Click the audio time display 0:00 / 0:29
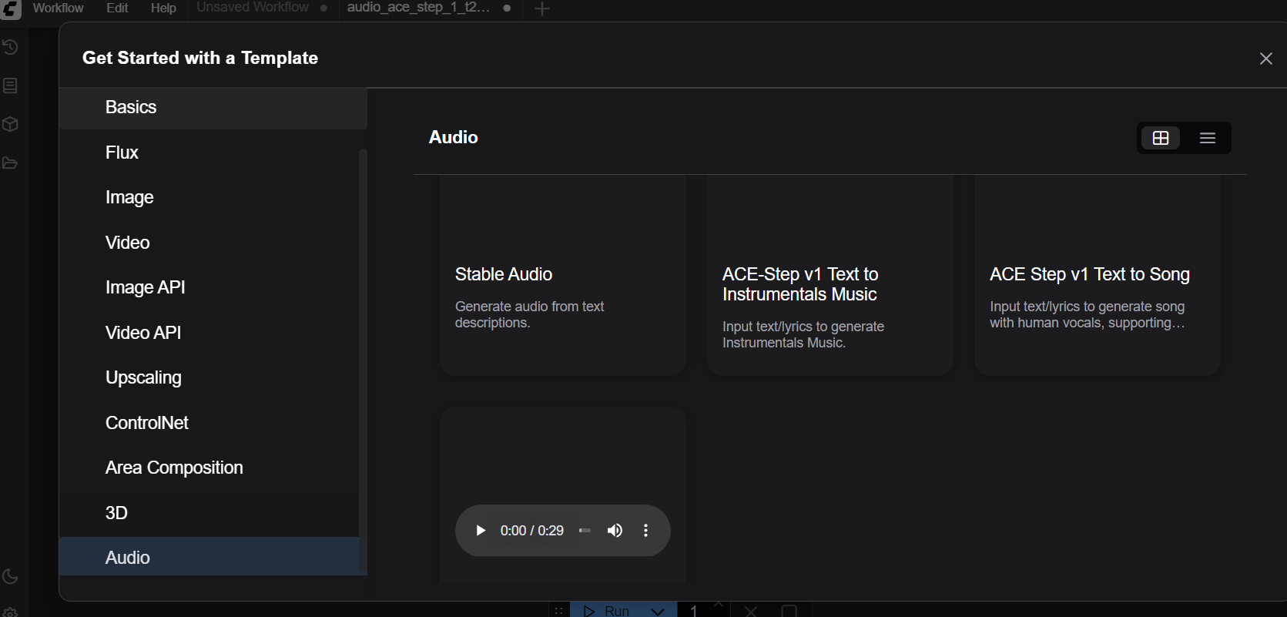The height and width of the screenshot is (617, 1287). [532, 531]
